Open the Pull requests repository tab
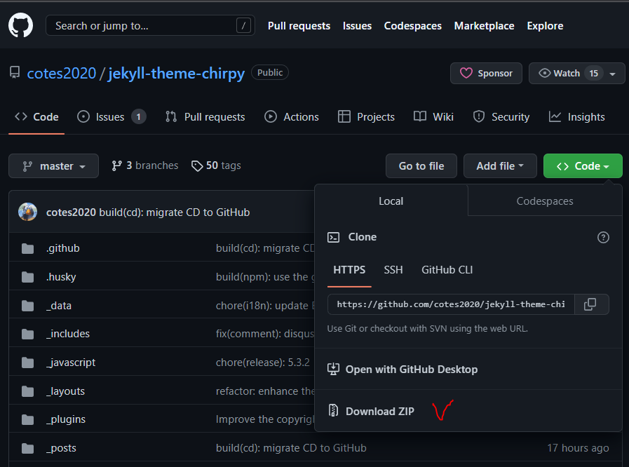The height and width of the screenshot is (467, 629). 205,116
